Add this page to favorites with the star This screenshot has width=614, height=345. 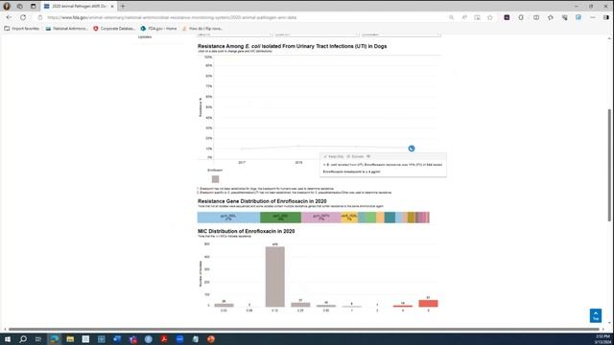pyautogui.click(x=490, y=17)
